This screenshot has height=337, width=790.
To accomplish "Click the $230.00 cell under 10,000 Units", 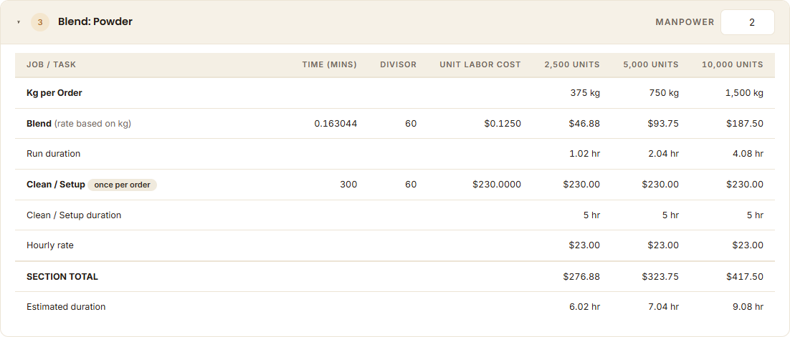I will click(745, 185).
